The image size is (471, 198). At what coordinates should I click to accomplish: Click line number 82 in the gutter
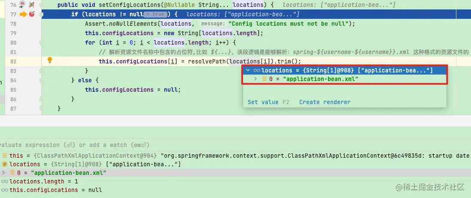[x=13, y=62]
